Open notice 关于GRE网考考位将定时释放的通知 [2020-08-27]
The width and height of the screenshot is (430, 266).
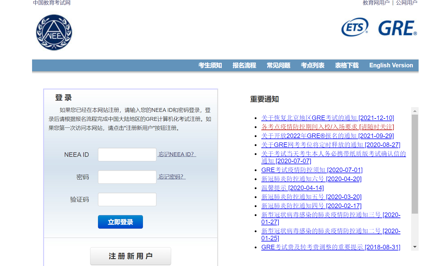tap(331, 145)
